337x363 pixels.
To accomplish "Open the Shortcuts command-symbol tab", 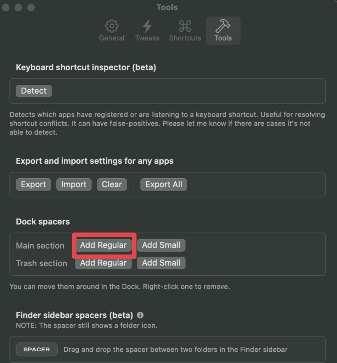I will [185, 30].
